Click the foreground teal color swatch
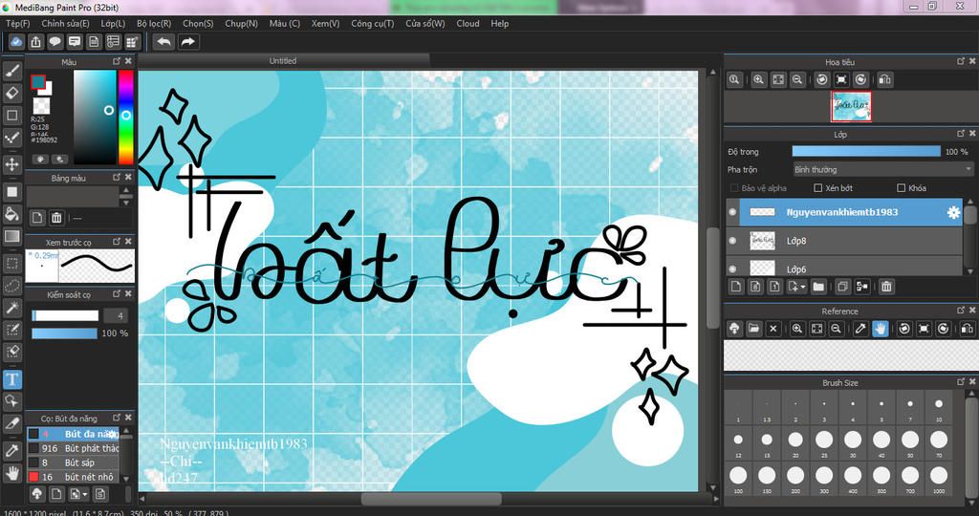Viewport: 979px width, 516px height. pyautogui.click(x=38, y=82)
